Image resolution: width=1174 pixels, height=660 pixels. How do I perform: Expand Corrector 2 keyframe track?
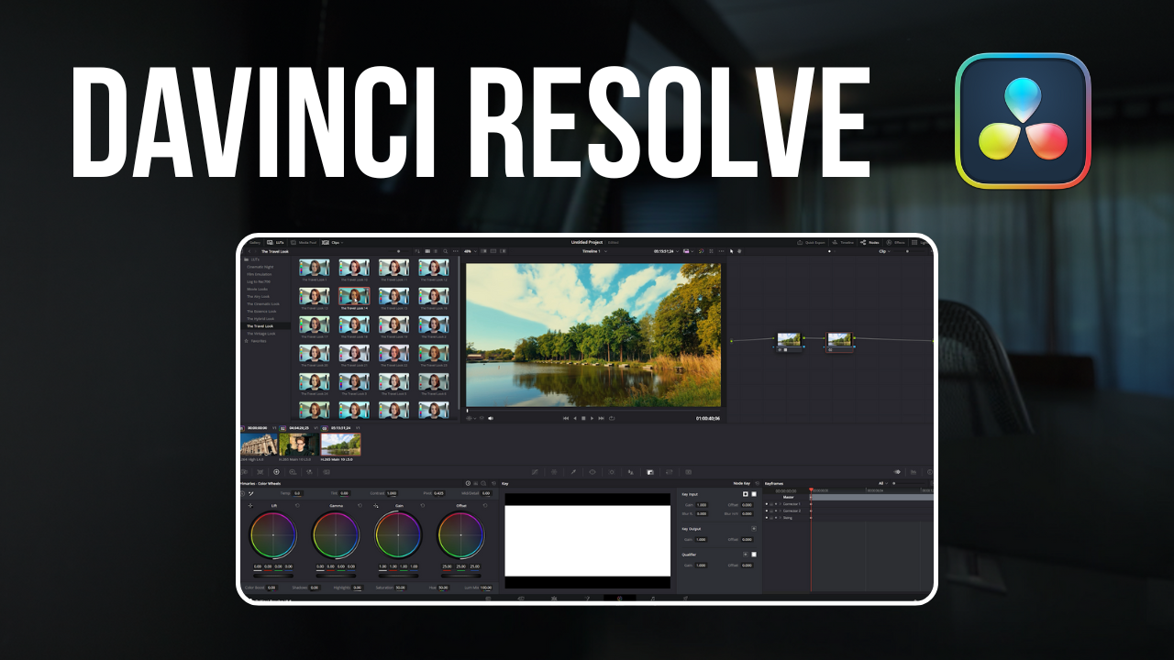coord(781,511)
